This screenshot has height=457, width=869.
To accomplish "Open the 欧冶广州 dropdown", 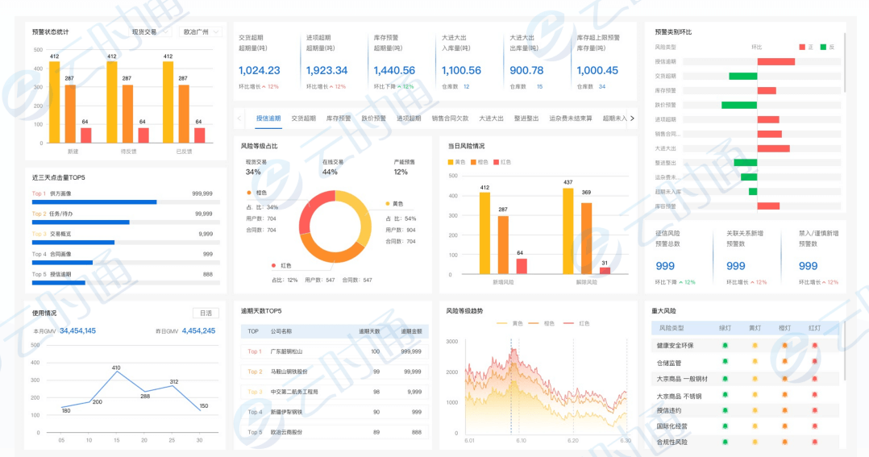I will click(x=201, y=32).
